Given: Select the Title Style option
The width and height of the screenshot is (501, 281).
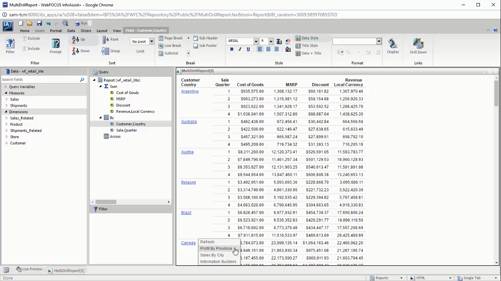Looking at the screenshot, I should (x=307, y=46).
